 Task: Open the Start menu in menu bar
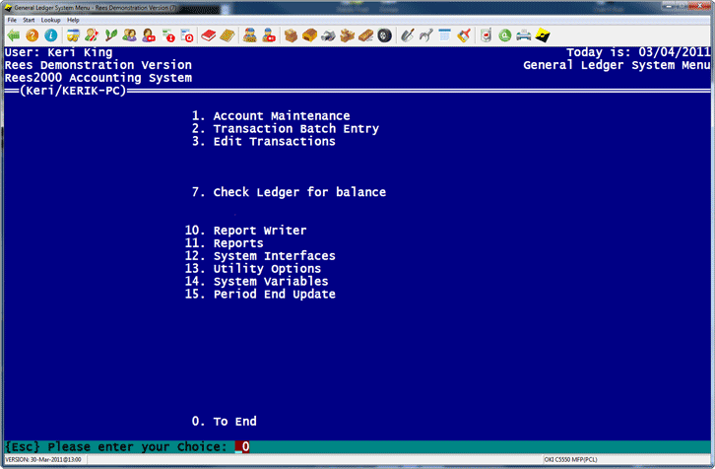point(29,20)
